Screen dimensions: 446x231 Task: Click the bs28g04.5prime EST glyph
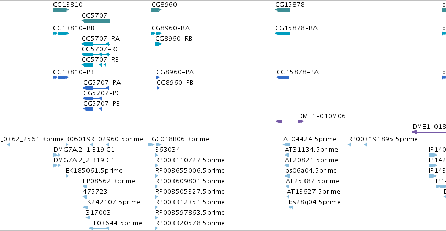(291, 207)
